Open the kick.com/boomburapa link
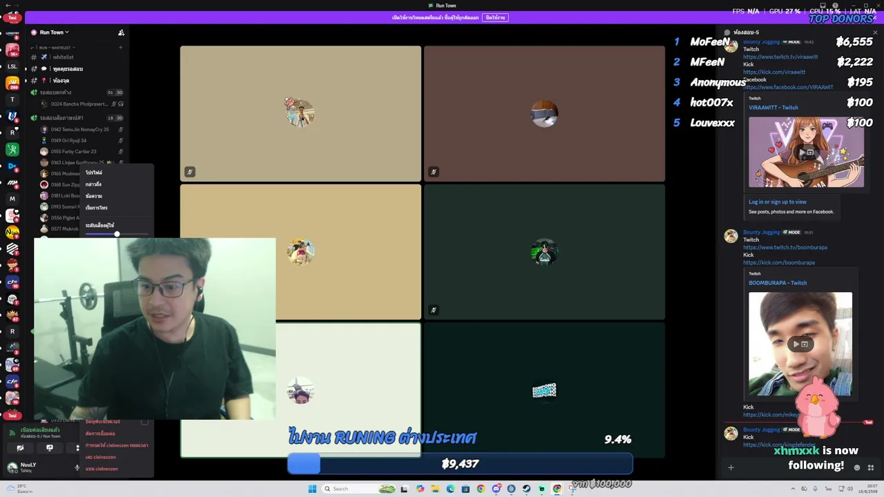The height and width of the screenshot is (497, 884). tap(779, 262)
